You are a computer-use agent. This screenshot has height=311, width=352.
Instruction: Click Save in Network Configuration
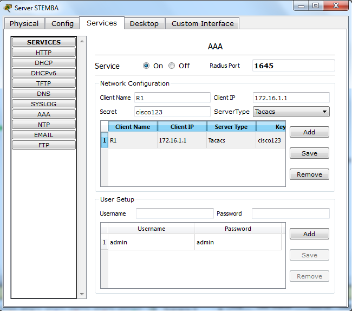coord(309,153)
